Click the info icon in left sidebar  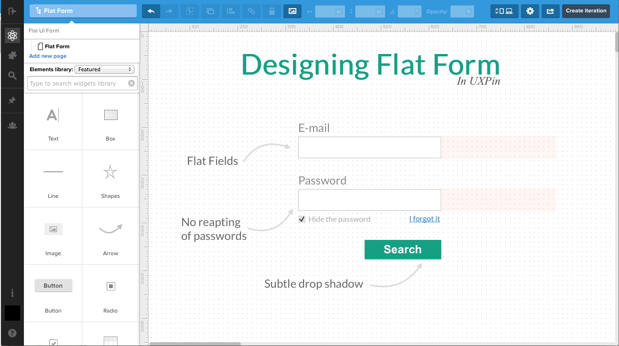[12, 293]
